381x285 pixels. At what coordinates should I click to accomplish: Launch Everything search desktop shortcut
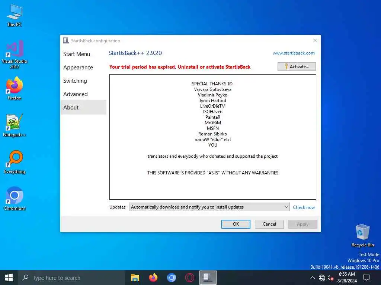coord(15,162)
